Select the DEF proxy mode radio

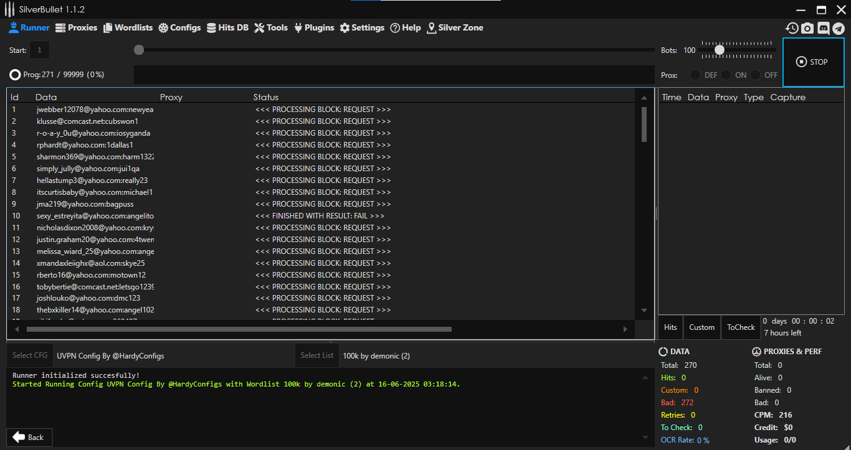point(695,75)
